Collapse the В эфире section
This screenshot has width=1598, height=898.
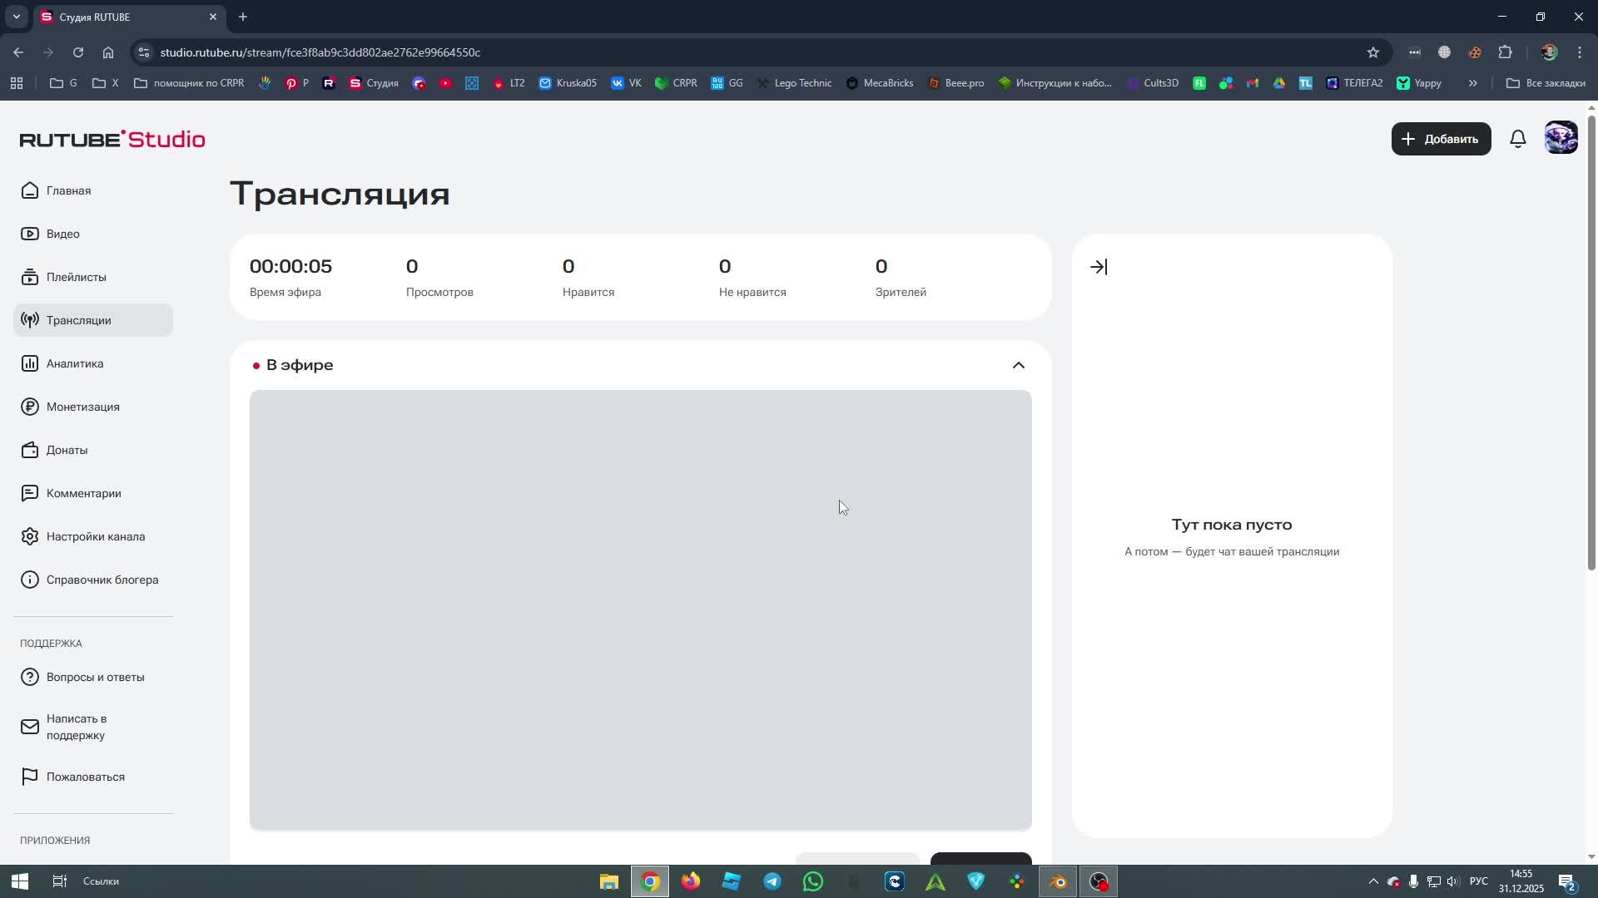pyautogui.click(x=1019, y=365)
